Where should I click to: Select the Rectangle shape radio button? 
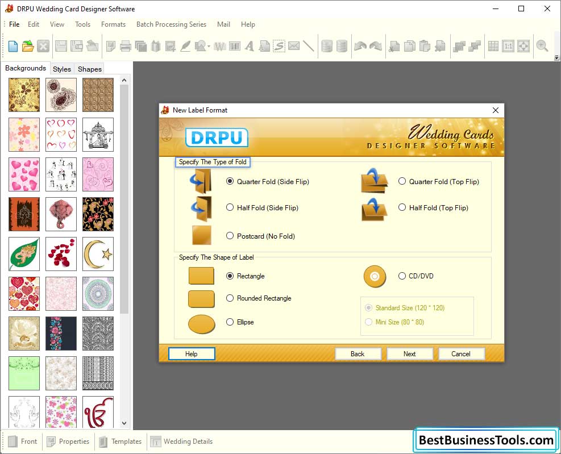pos(230,276)
